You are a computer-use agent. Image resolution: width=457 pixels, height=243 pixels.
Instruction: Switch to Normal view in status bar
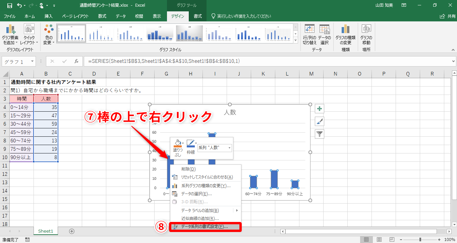point(366,239)
